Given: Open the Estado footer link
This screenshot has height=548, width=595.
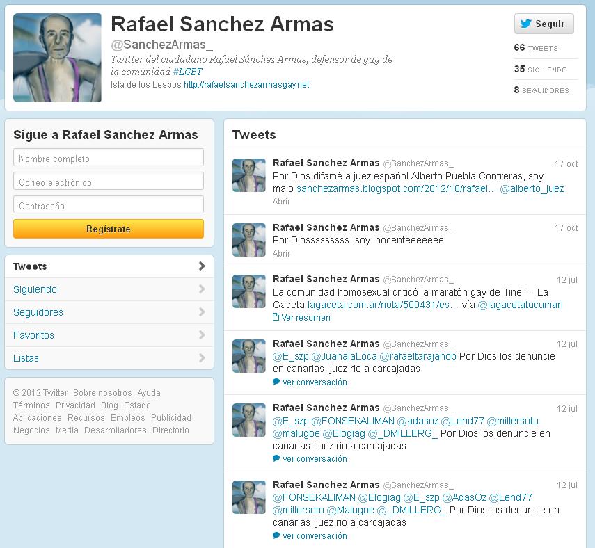Looking at the screenshot, I should [137, 405].
